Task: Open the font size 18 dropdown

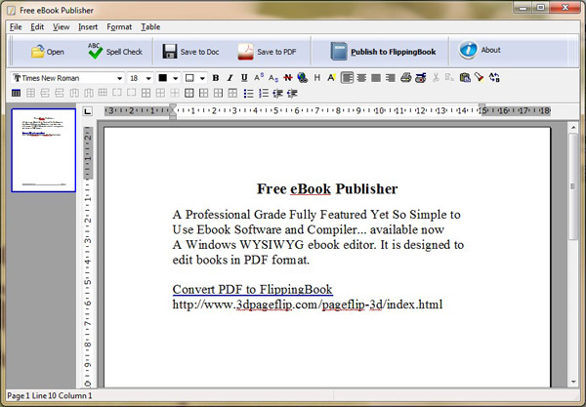Action: pyautogui.click(x=148, y=78)
